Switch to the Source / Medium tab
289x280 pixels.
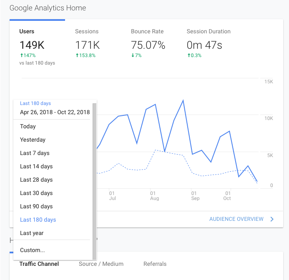pos(101,264)
